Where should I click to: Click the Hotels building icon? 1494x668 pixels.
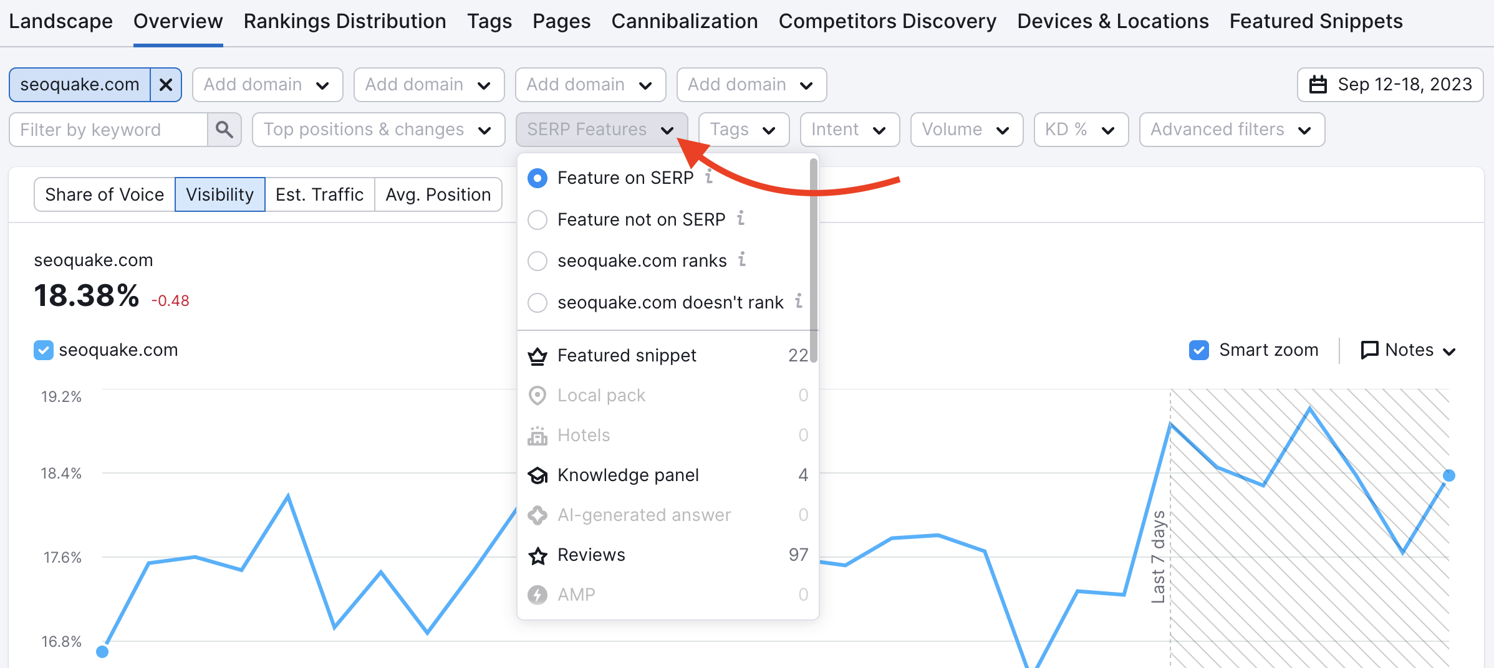(x=537, y=436)
